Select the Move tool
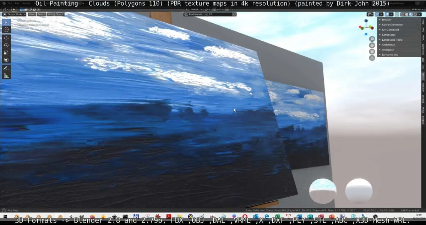 (6, 38)
